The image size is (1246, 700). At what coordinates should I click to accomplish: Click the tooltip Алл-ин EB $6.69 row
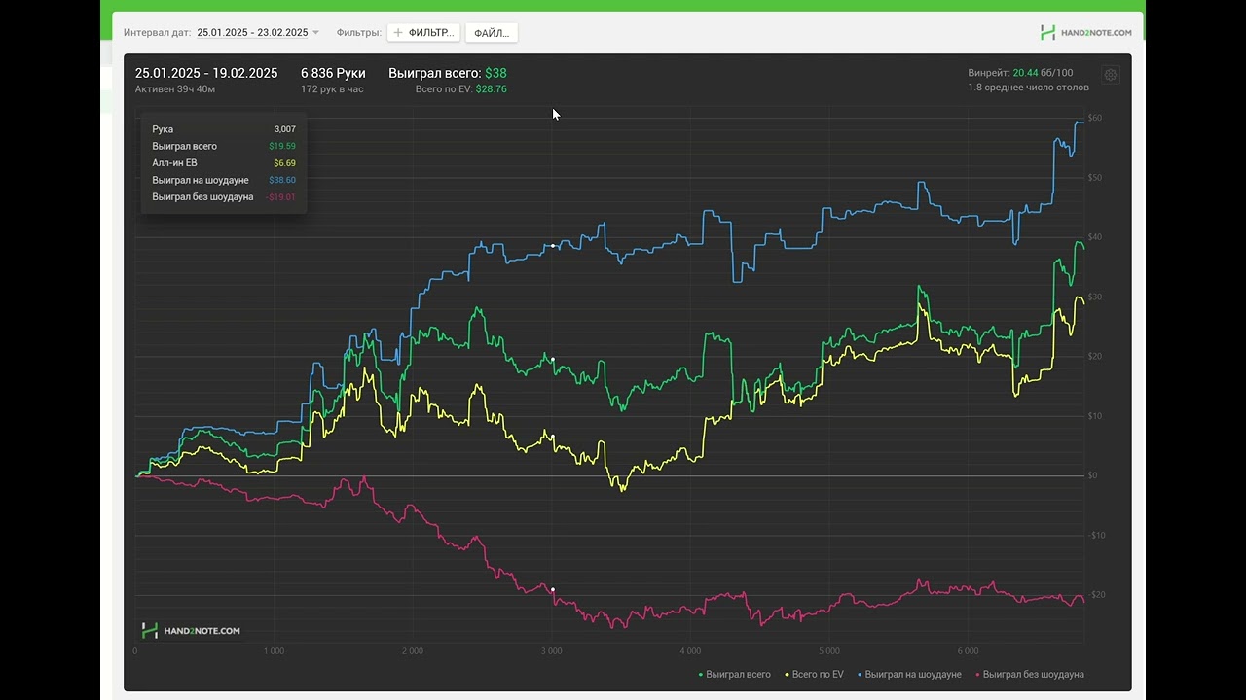coord(224,163)
